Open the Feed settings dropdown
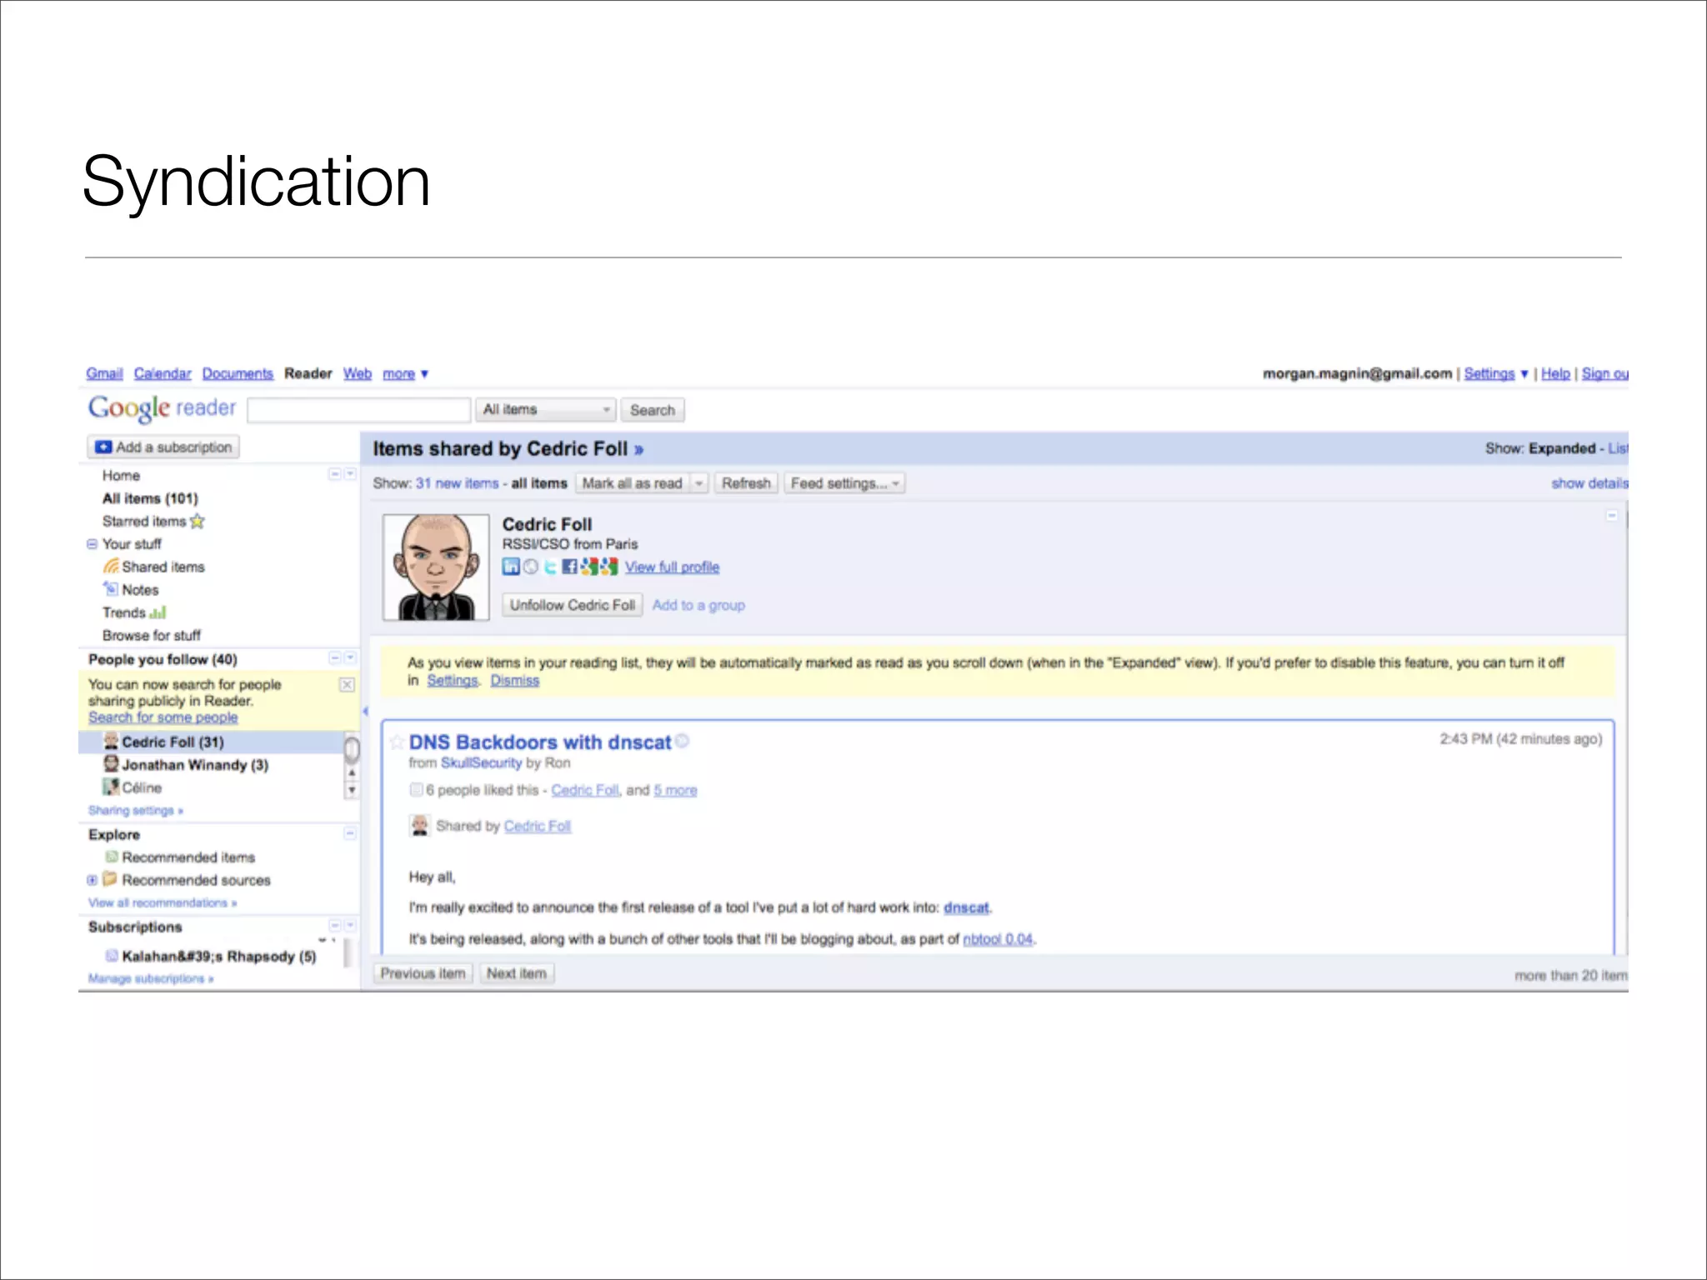Viewport: 1707px width, 1280px height. pyautogui.click(x=845, y=483)
